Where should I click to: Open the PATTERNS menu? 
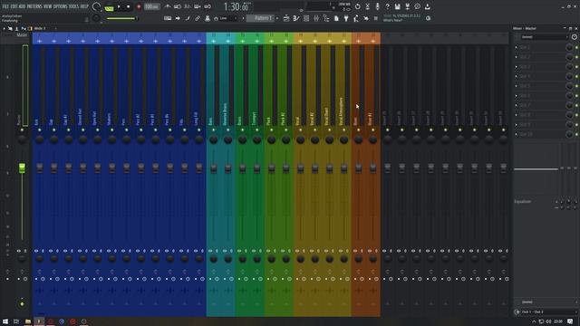[x=34, y=6]
